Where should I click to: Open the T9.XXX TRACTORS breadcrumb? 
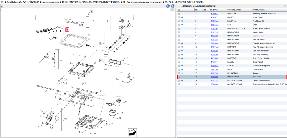coord(70,2)
